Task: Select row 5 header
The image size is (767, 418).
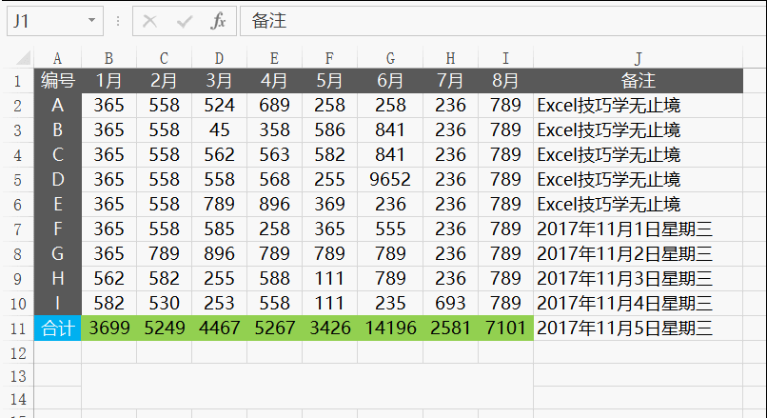Action: pyautogui.click(x=18, y=180)
